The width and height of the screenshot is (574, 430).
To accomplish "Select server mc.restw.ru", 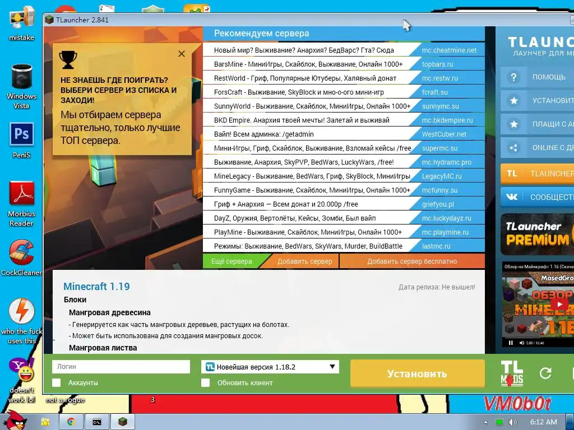I will pos(440,78).
